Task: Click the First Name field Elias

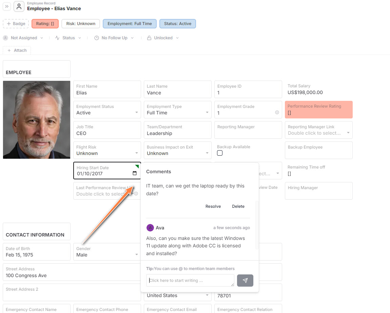Action: 107,89
